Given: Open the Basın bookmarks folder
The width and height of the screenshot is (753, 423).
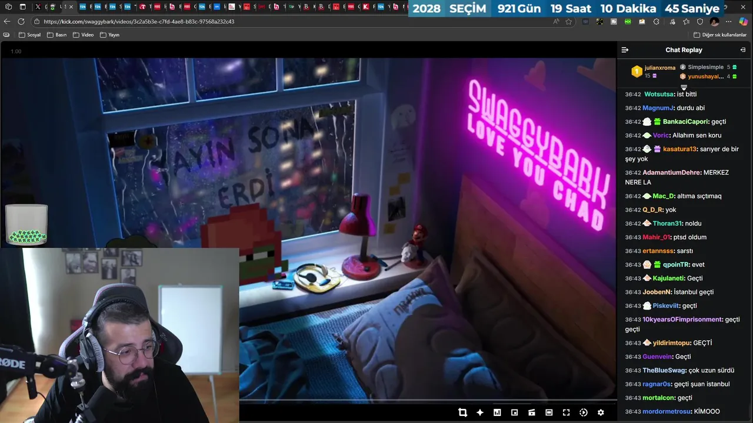Looking at the screenshot, I should point(56,35).
